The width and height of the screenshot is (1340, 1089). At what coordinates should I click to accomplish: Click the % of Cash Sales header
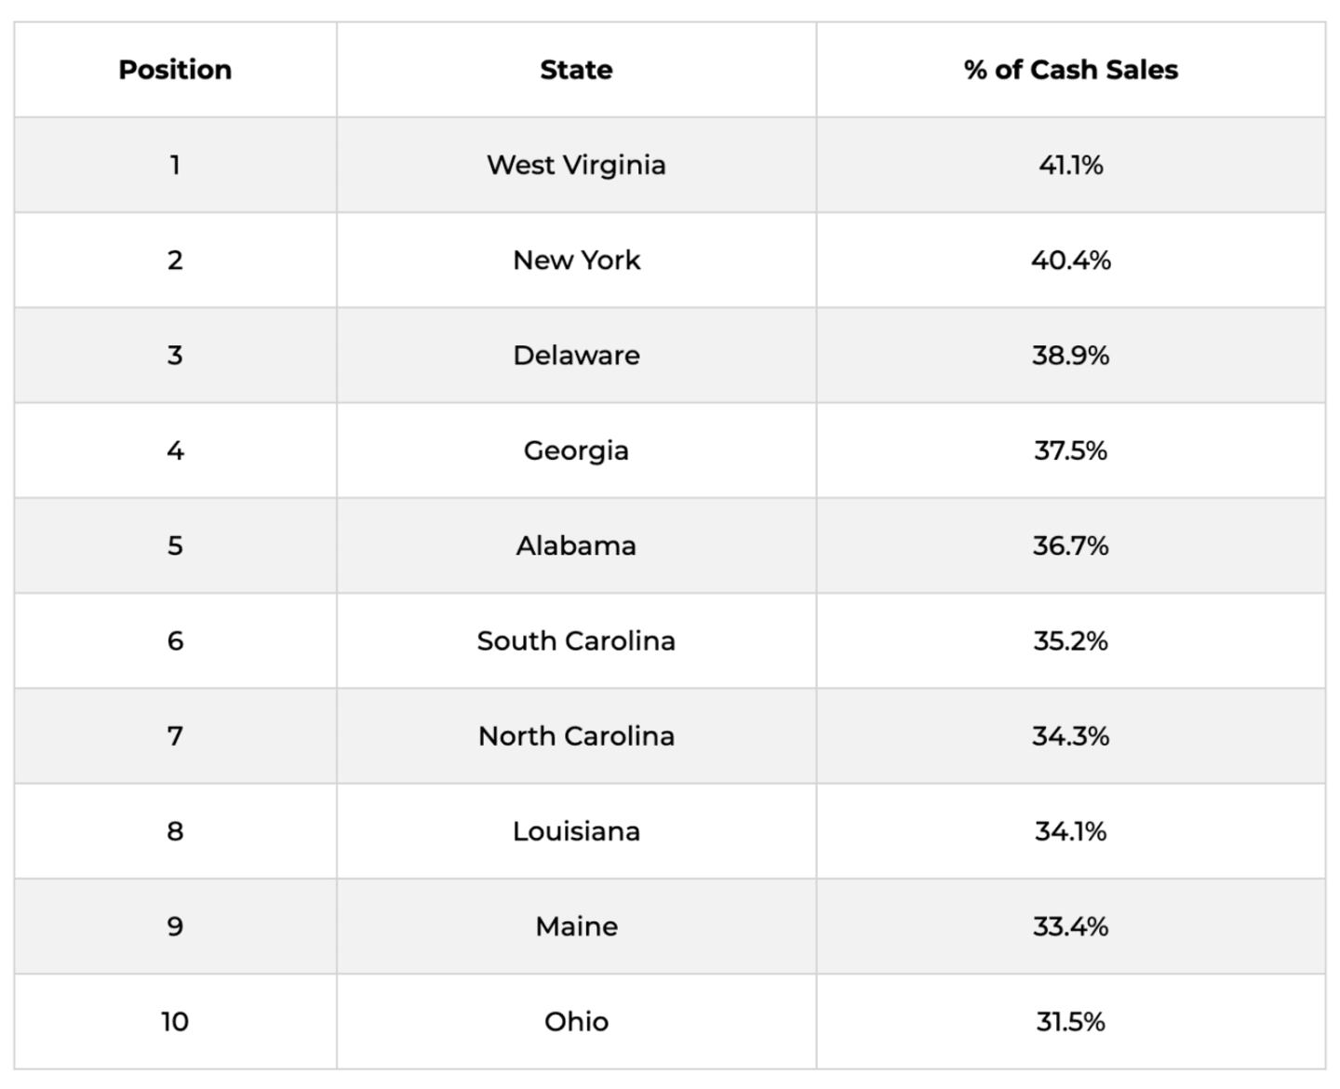pyautogui.click(x=1070, y=70)
